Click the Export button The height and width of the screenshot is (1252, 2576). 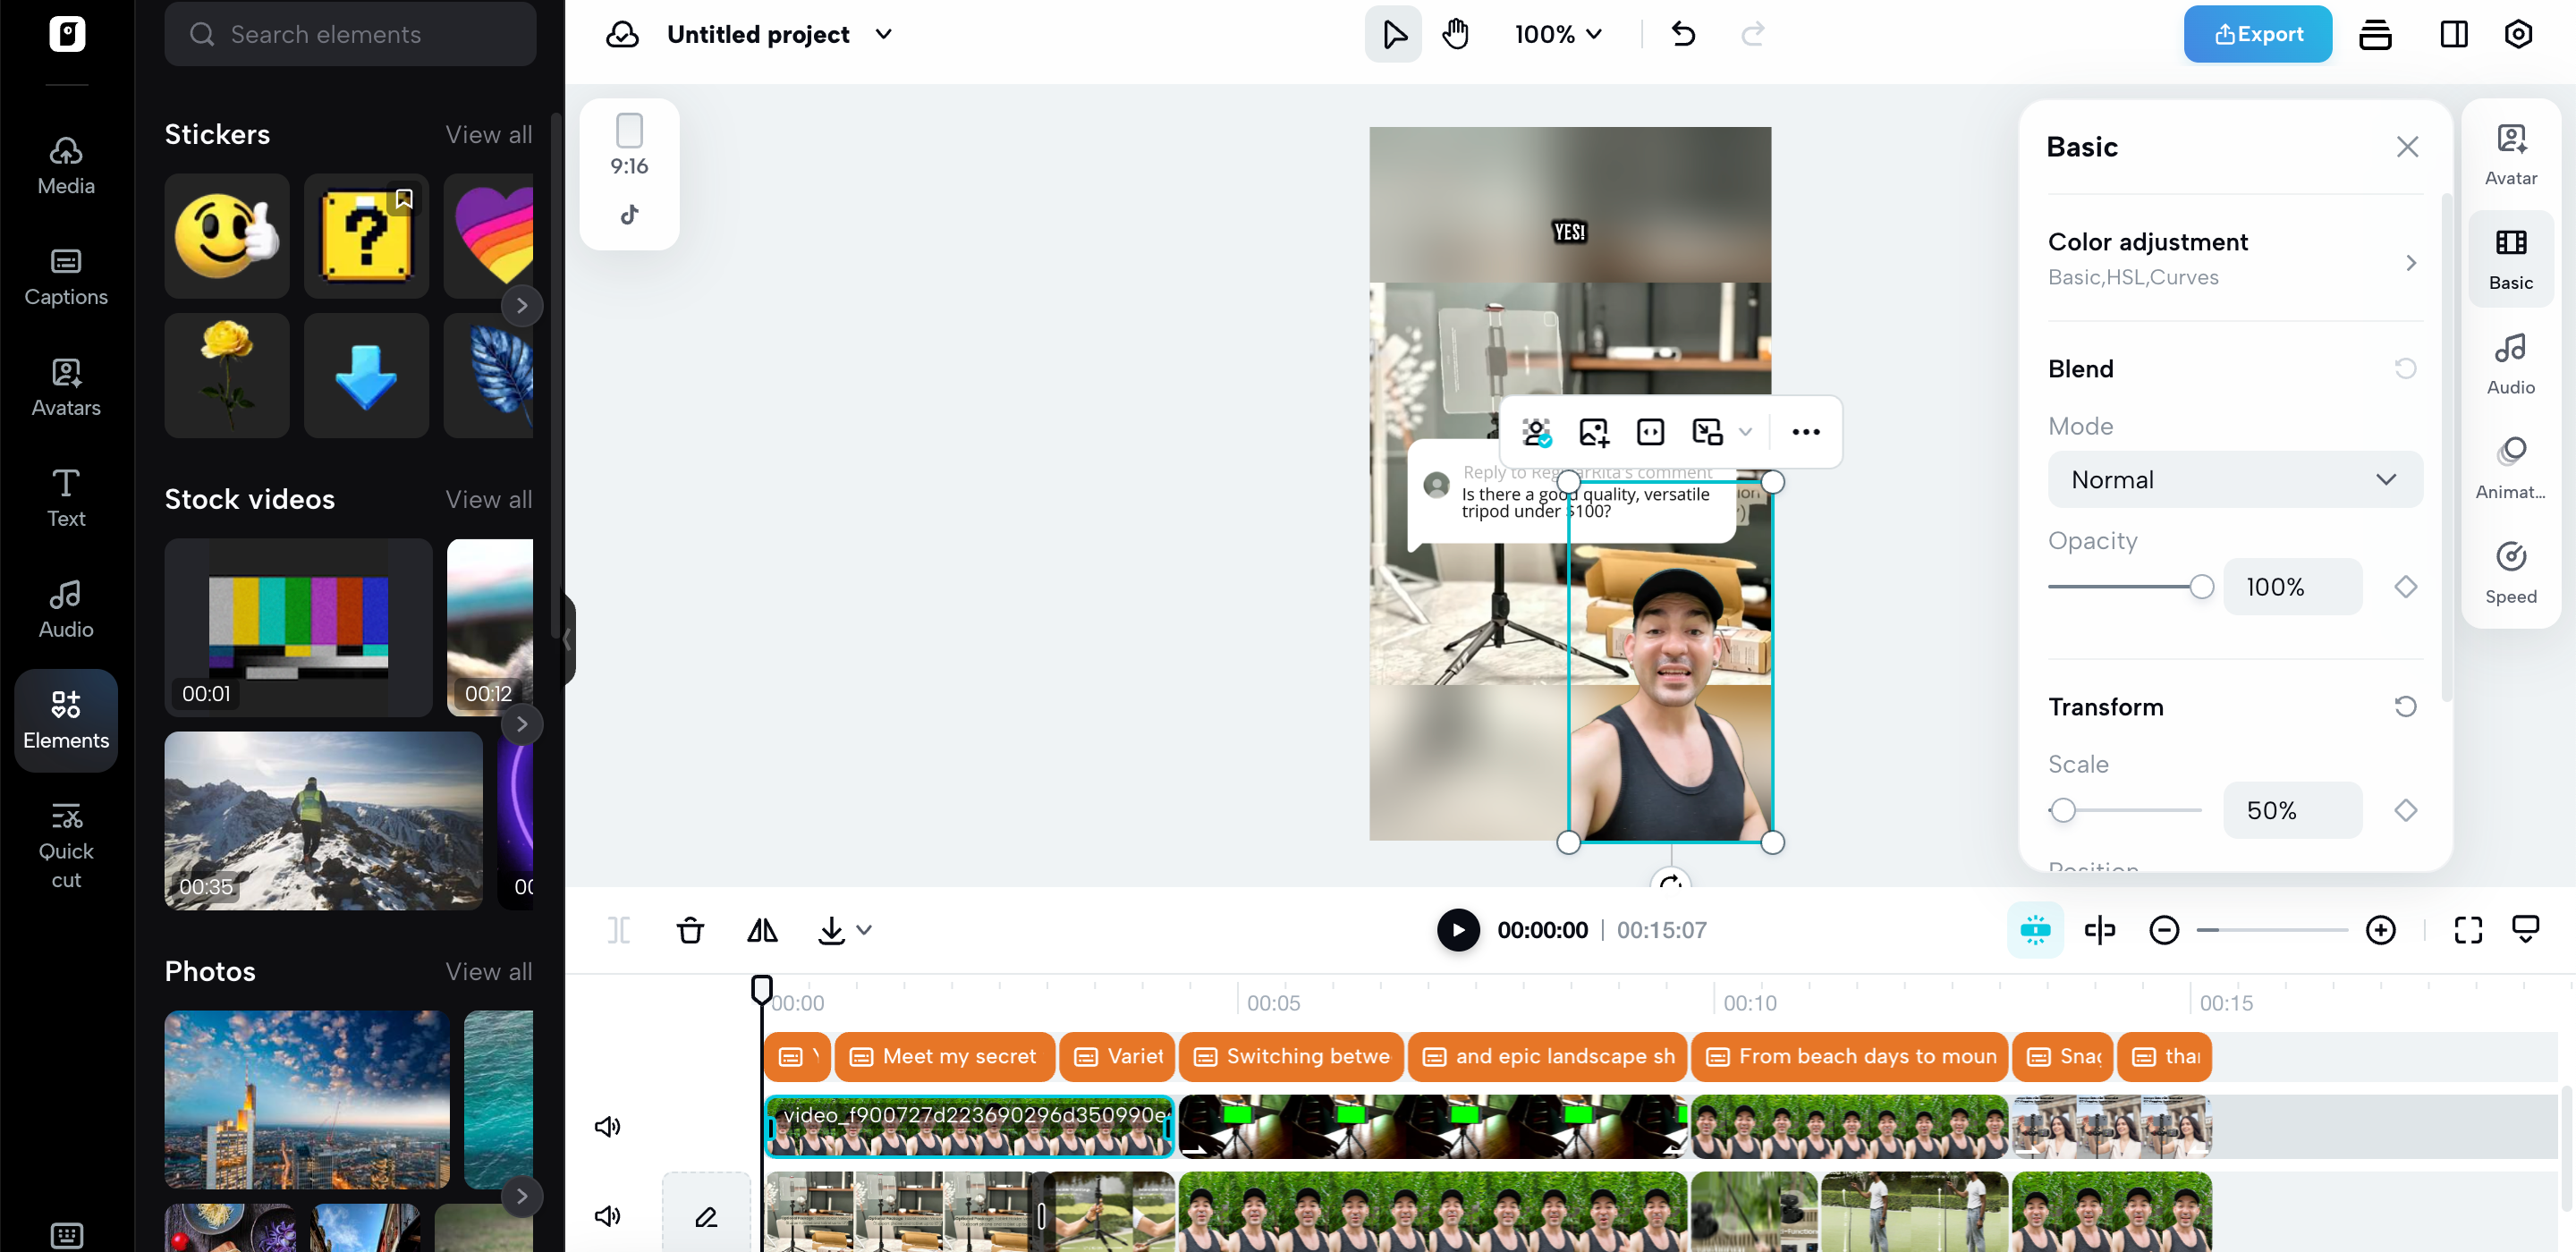pyautogui.click(x=2257, y=33)
